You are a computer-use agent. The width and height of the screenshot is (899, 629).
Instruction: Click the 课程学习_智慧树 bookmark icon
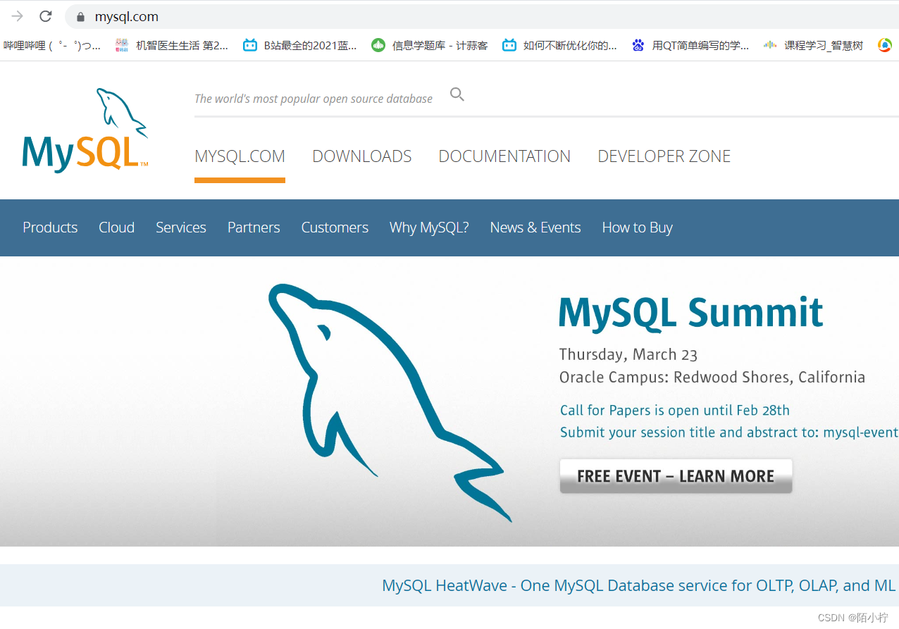pos(770,45)
